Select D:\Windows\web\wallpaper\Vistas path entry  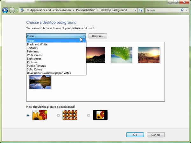pyautogui.click(x=56, y=73)
